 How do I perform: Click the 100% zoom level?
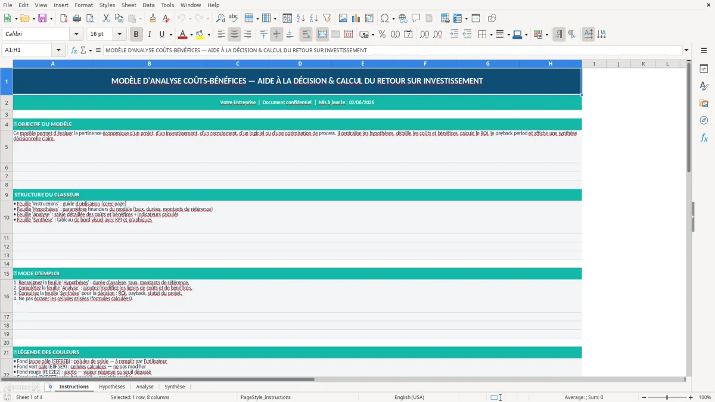coord(705,397)
